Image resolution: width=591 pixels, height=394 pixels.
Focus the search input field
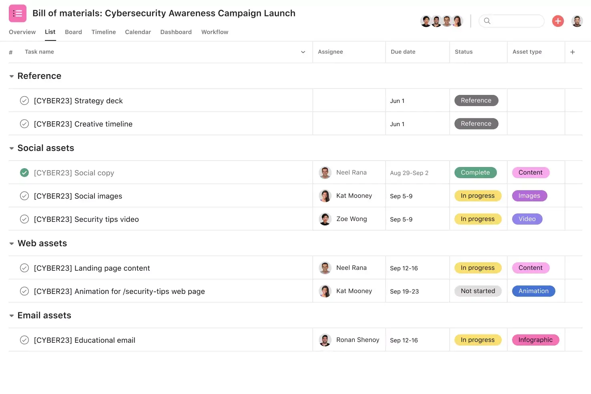tap(517, 21)
